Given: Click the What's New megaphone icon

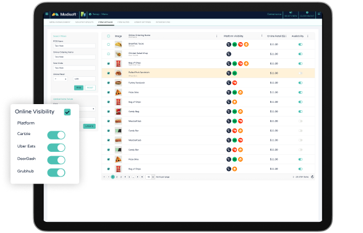Looking at the screenshot, I should tap(291, 13).
